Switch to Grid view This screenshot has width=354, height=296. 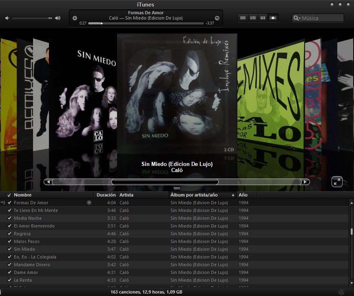pyautogui.click(x=262, y=18)
